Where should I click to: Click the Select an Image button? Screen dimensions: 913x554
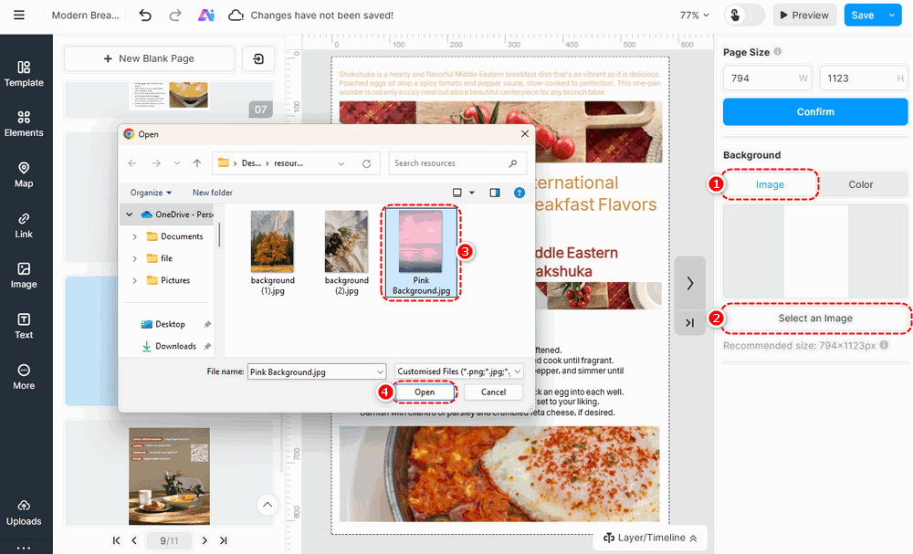(x=815, y=319)
